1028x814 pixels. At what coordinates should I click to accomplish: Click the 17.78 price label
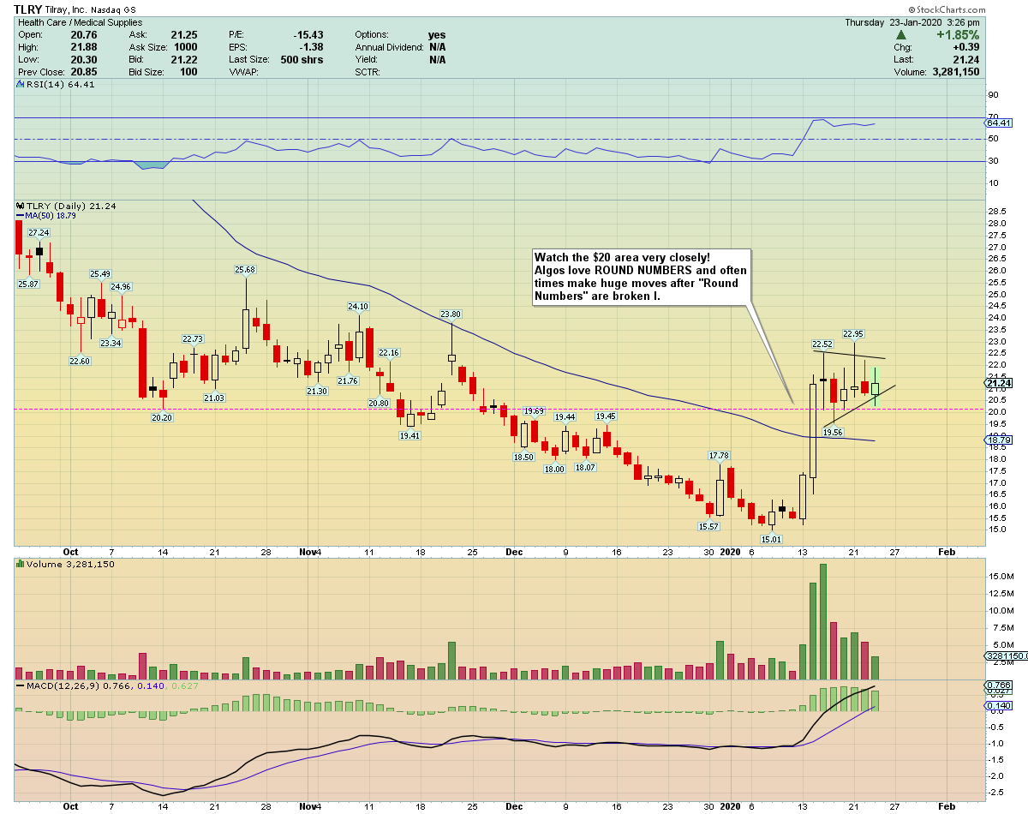[719, 455]
